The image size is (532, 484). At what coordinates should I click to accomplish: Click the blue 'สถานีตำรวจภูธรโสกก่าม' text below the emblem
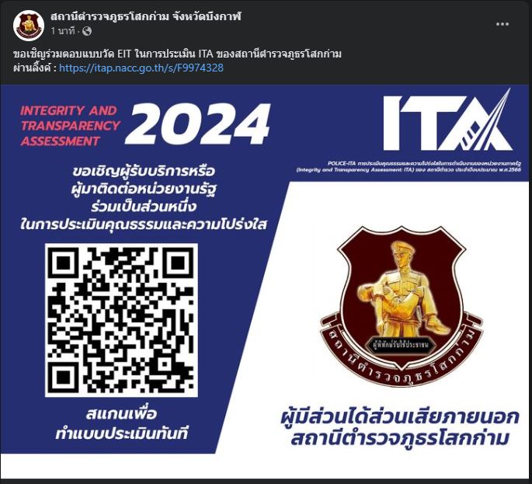click(x=400, y=438)
